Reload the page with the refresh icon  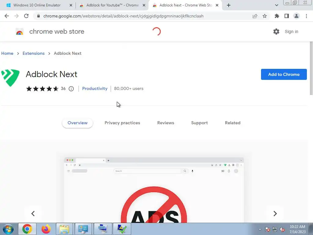tap(26, 16)
